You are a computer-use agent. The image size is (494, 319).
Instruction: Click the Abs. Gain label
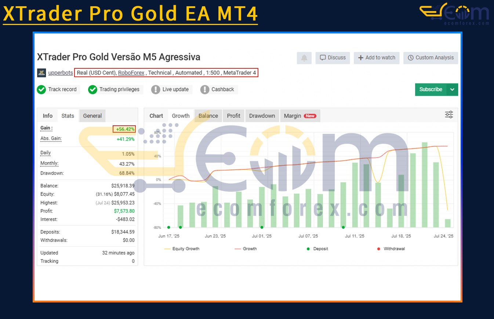pyautogui.click(x=51, y=139)
